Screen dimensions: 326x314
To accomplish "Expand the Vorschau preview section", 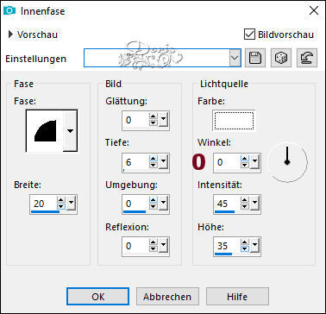I will tap(11, 35).
